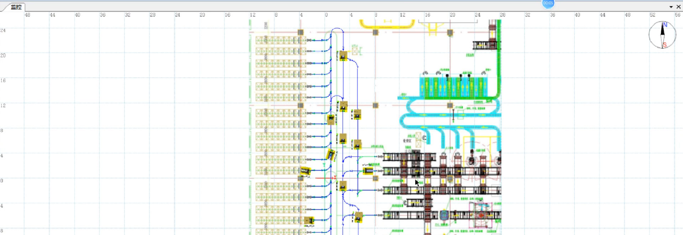Click the red X origin marker

pos(335,178)
